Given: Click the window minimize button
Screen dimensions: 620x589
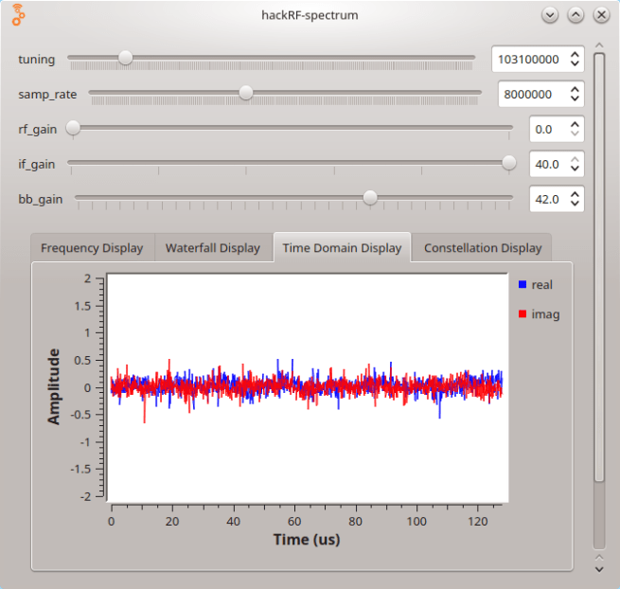Looking at the screenshot, I should tap(550, 15).
